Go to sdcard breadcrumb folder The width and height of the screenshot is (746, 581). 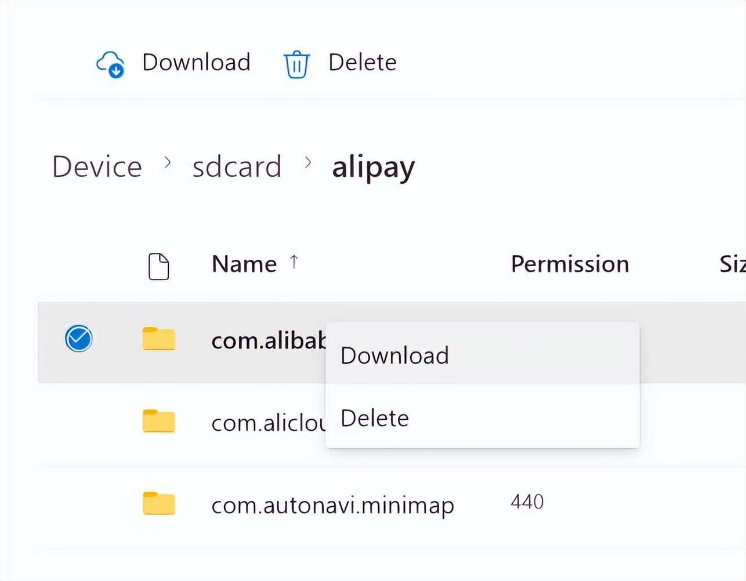237,167
